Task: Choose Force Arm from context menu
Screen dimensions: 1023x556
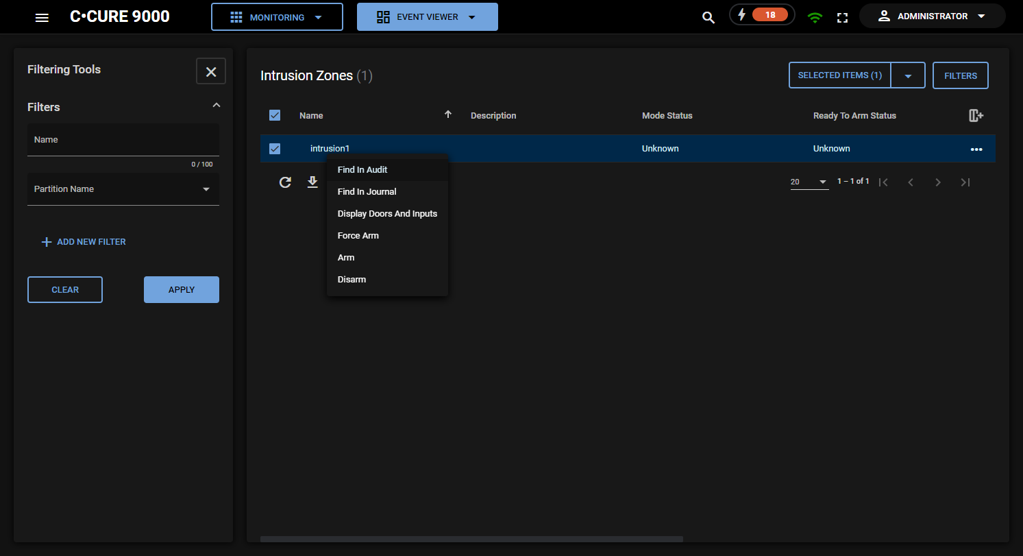Action: [358, 236]
